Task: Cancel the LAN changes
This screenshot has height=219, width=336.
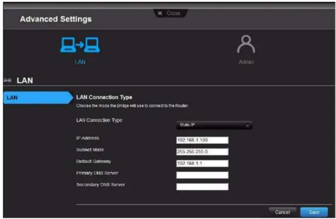Action: [x=283, y=212]
